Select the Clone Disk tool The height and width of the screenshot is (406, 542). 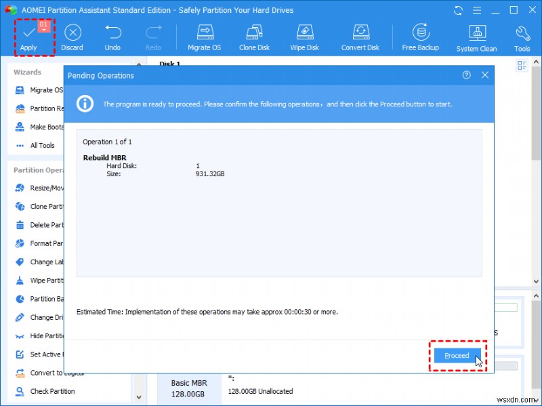pos(255,36)
